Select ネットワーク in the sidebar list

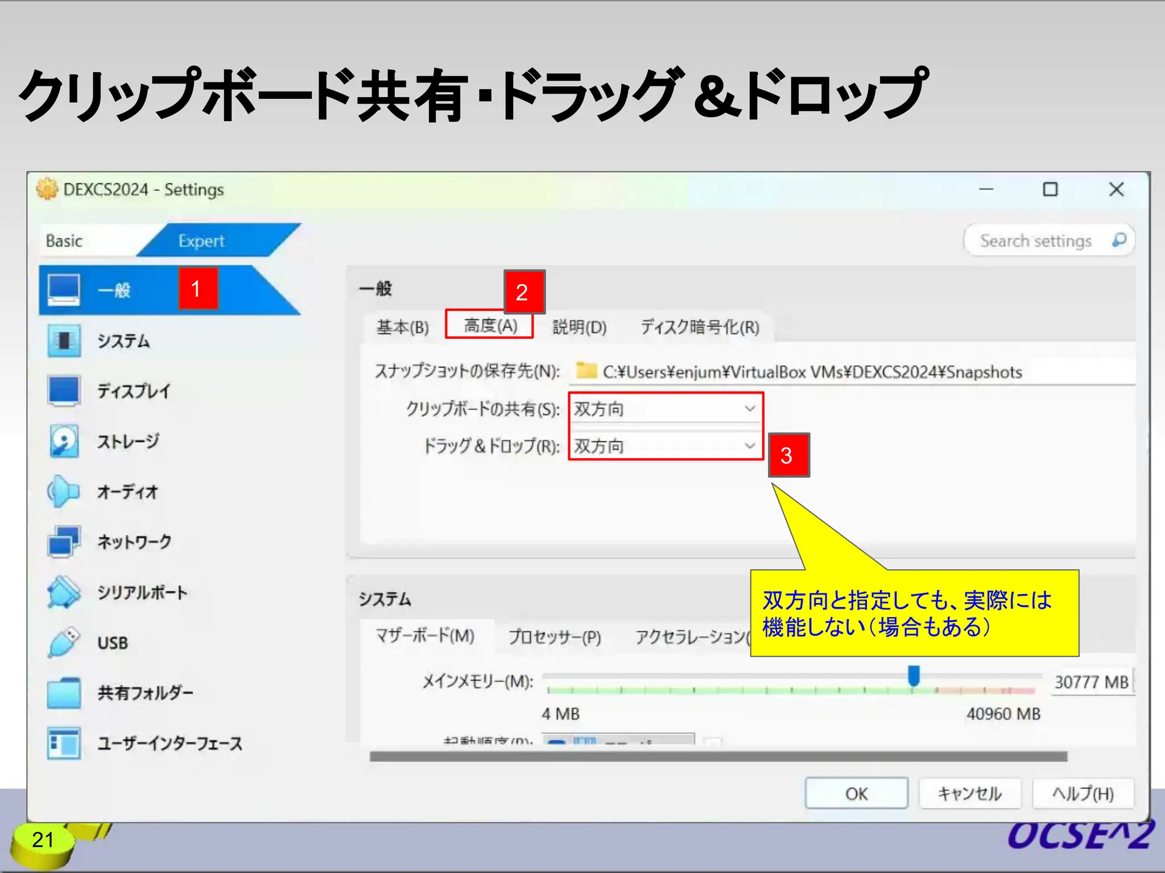pyautogui.click(x=134, y=542)
